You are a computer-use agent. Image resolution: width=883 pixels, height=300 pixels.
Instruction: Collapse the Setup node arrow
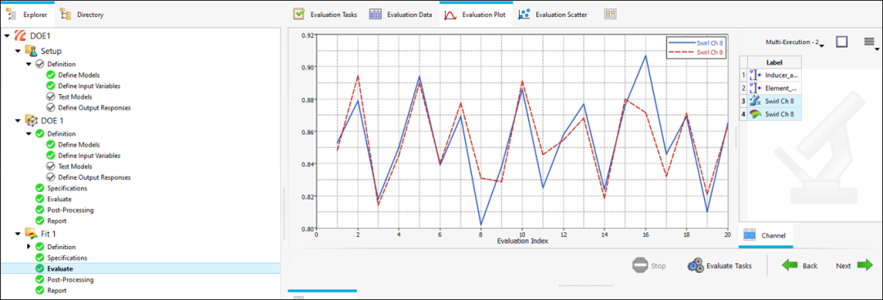[17, 51]
